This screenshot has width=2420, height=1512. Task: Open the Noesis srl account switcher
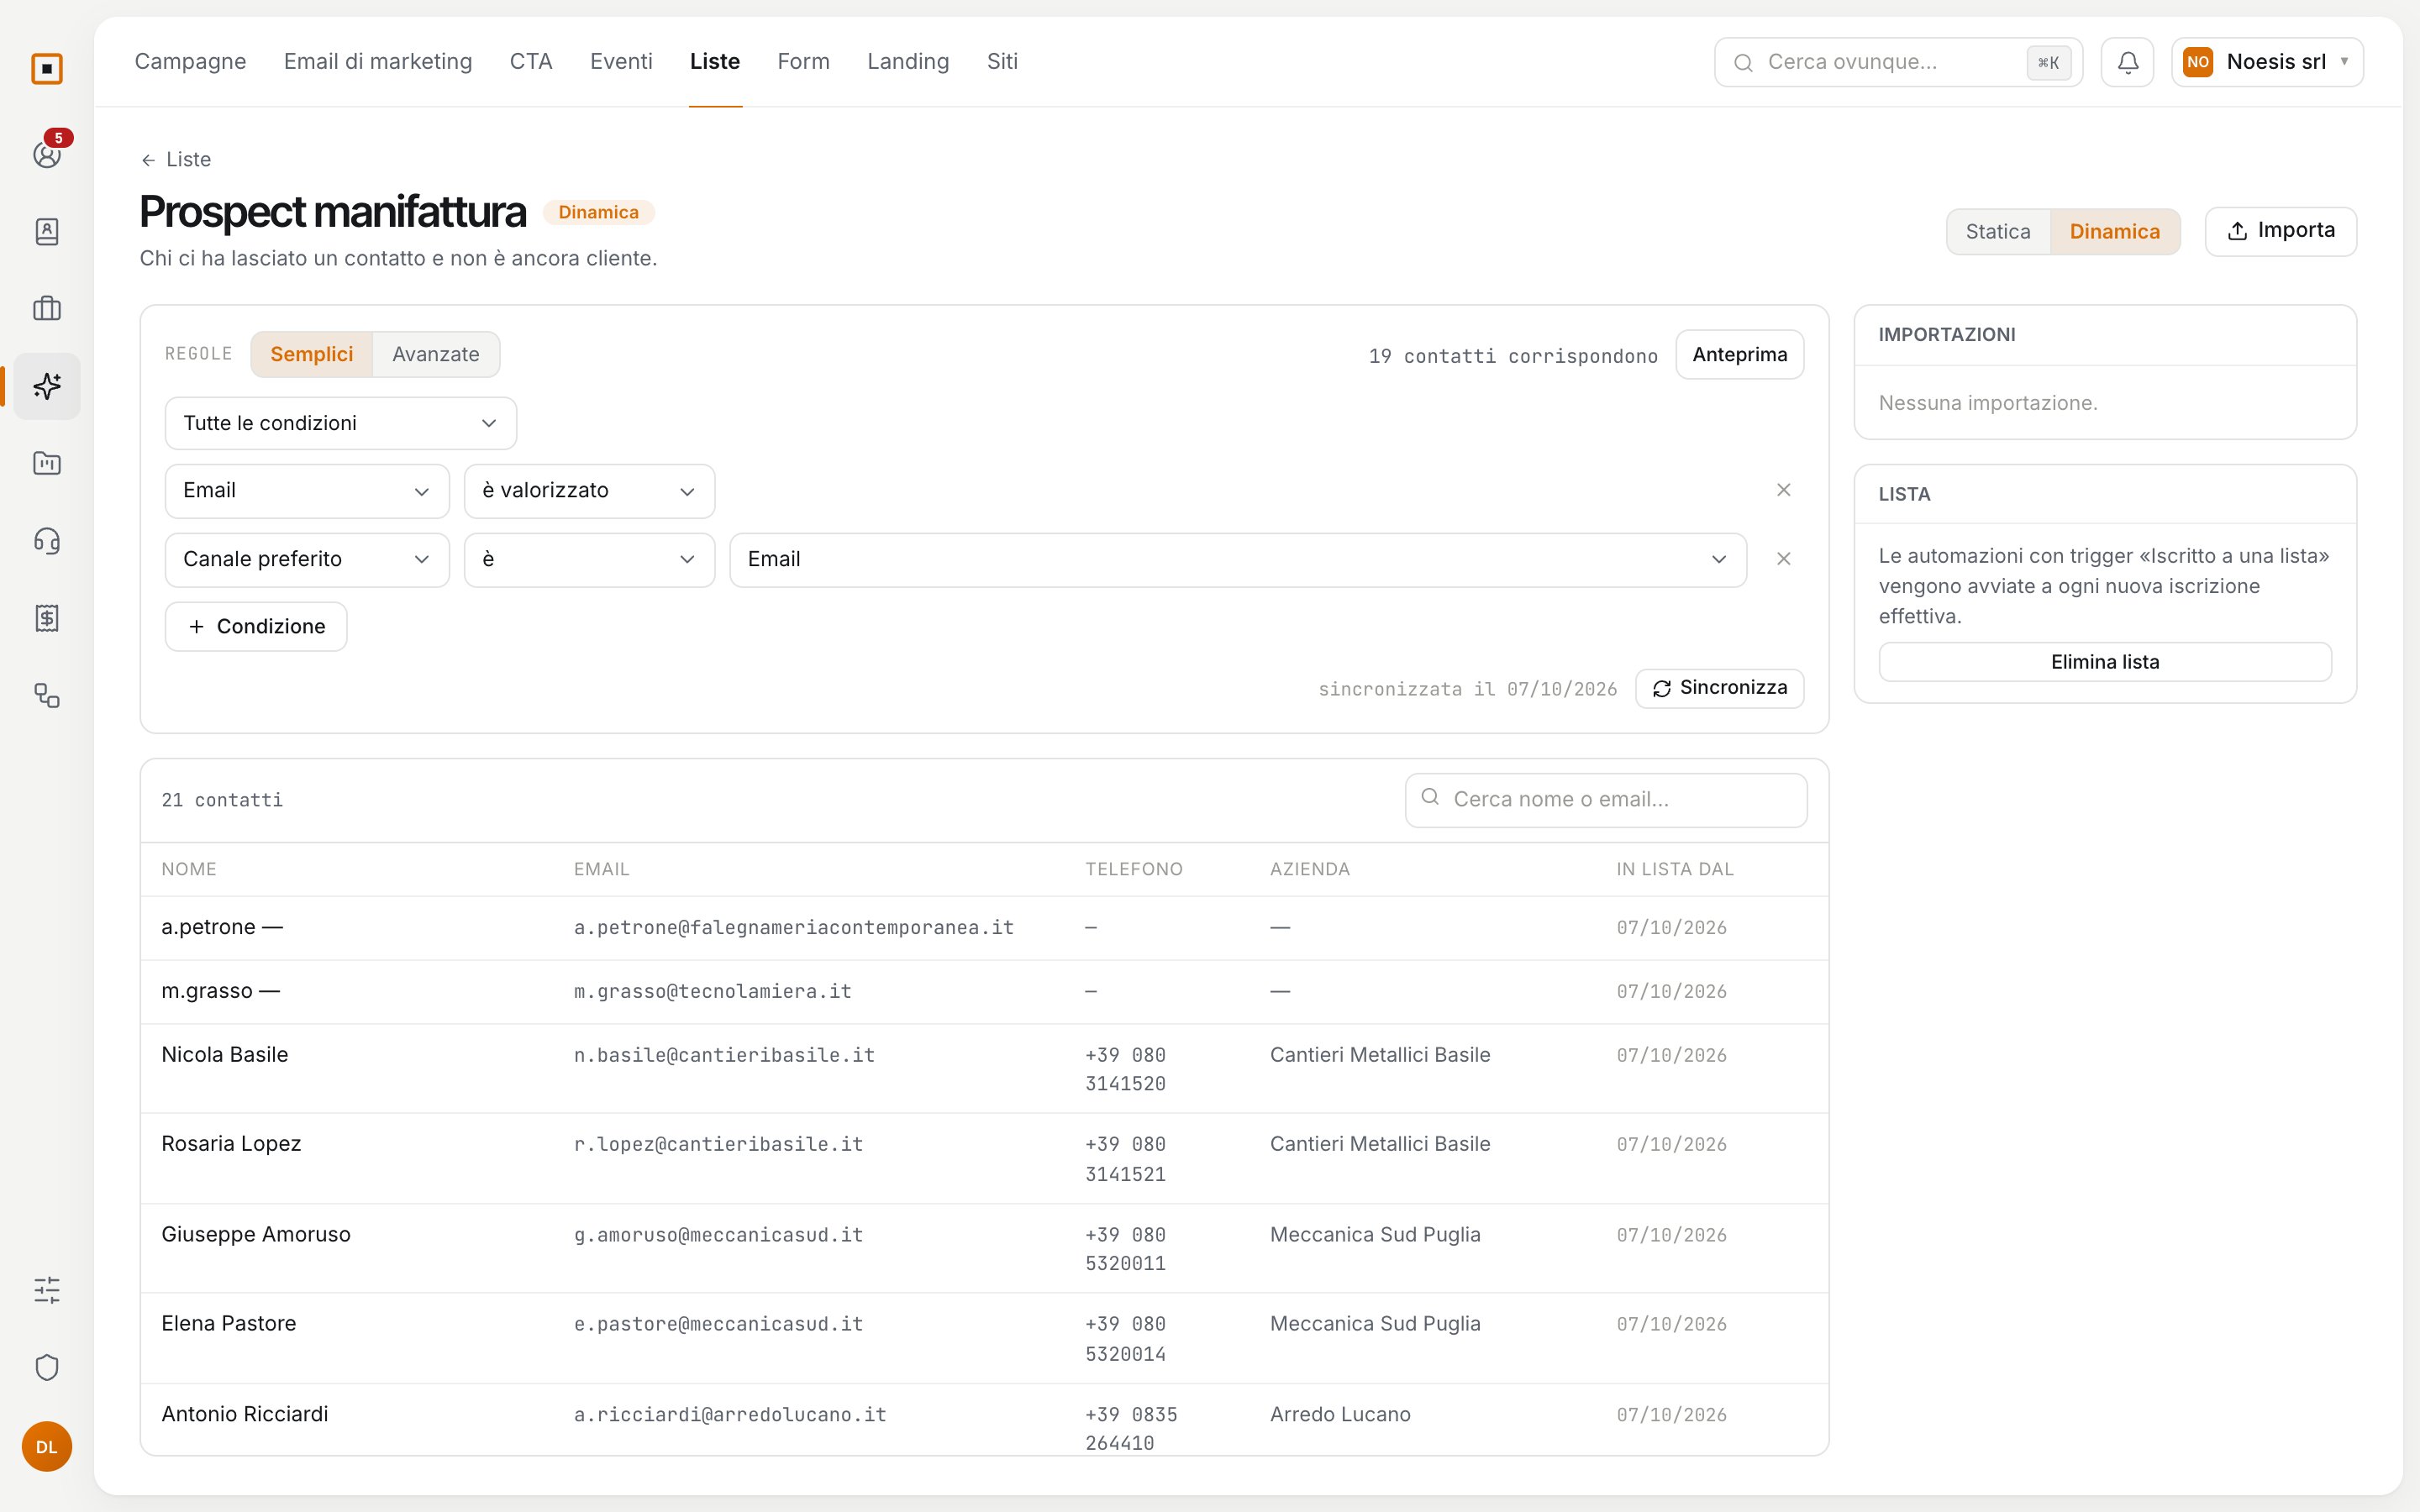pyautogui.click(x=2267, y=62)
